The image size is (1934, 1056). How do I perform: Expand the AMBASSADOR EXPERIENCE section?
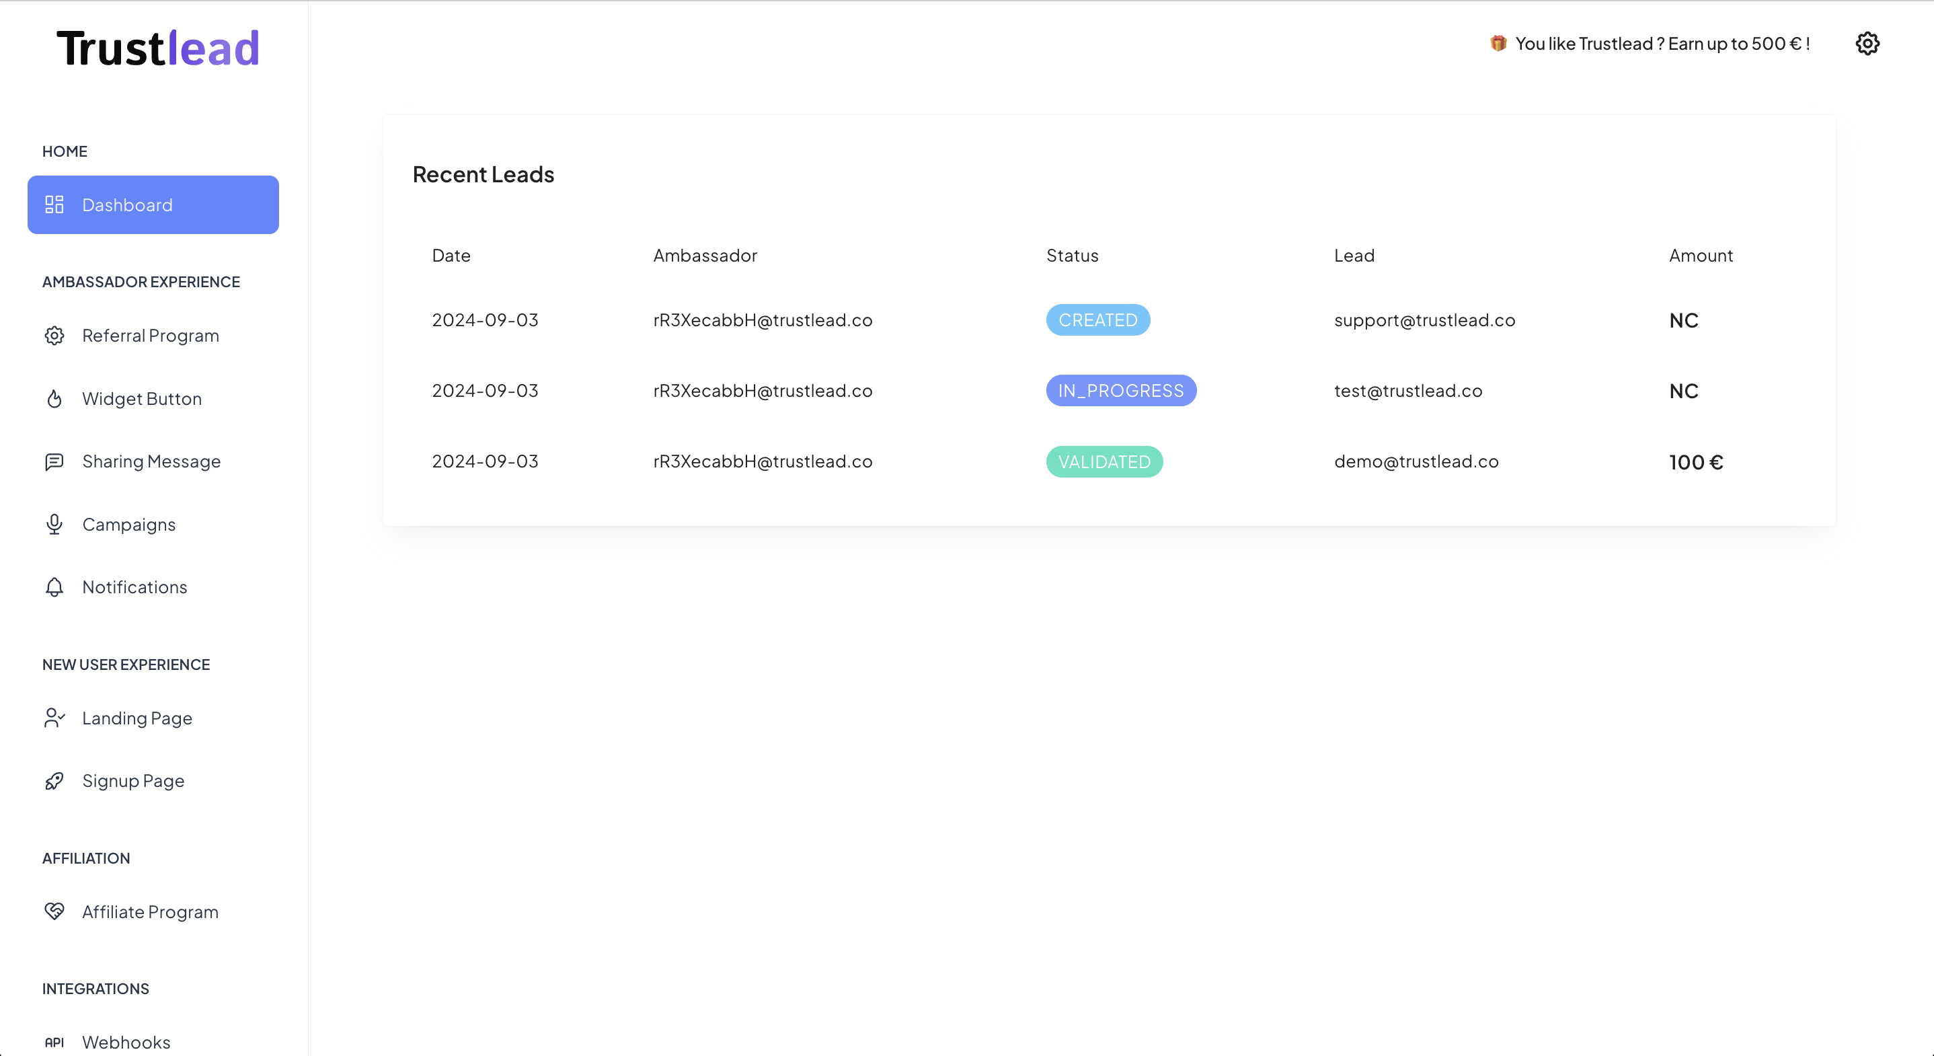tap(141, 281)
